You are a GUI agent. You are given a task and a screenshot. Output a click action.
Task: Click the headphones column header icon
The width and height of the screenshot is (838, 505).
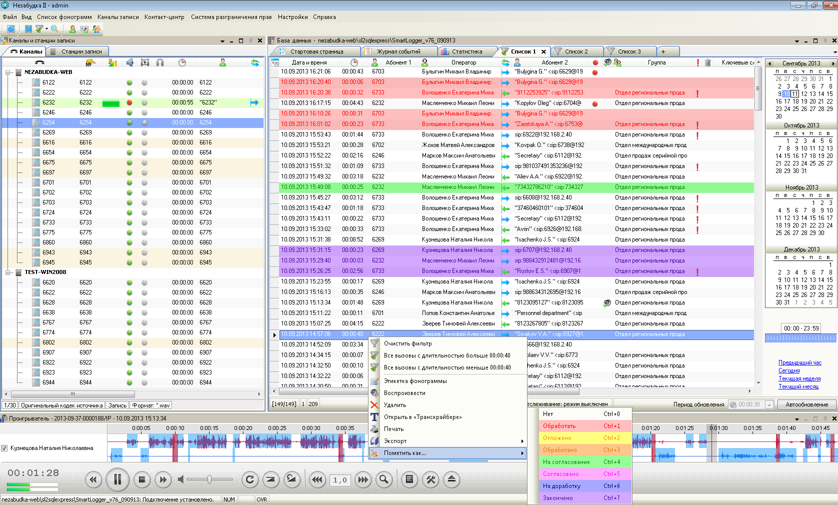click(x=160, y=62)
